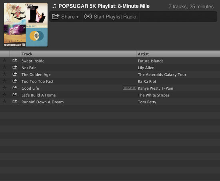The height and width of the screenshot is (181, 220).
Task: Star the track Let's Build A Home
Action: (x=5, y=95)
